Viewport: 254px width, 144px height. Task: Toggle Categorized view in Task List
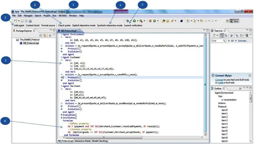[222, 35]
